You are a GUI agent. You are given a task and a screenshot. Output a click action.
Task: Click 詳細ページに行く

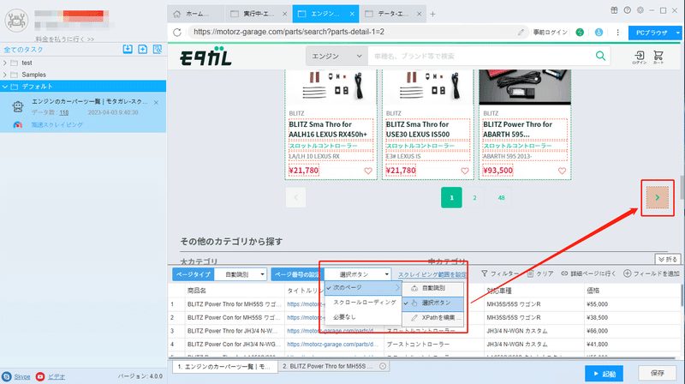click(588, 273)
